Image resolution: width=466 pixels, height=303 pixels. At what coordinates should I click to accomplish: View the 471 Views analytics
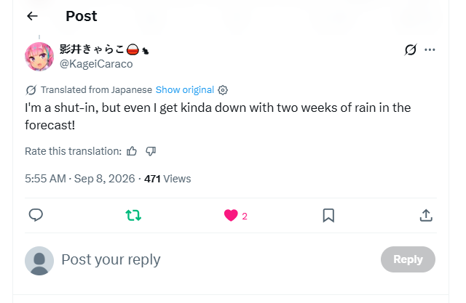(167, 179)
